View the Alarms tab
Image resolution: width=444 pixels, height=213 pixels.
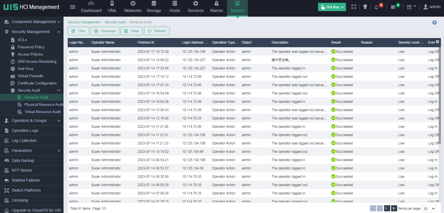click(216, 7)
